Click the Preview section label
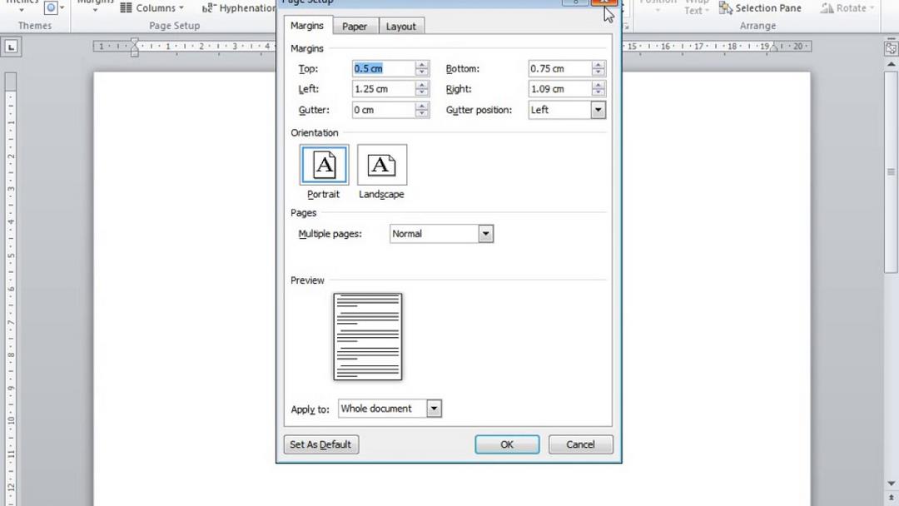Viewport: 899px width, 506px height. coord(307,280)
